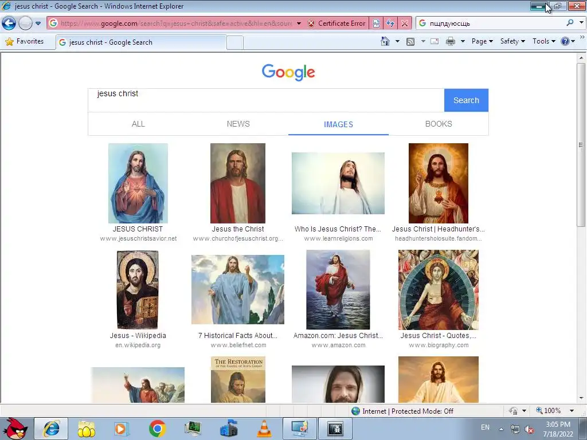
Task: Expand the Feeds dropdown arrow
Action: (423, 41)
